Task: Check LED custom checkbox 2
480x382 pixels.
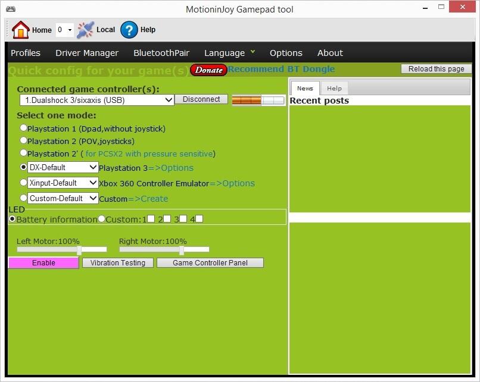Action: pos(167,219)
